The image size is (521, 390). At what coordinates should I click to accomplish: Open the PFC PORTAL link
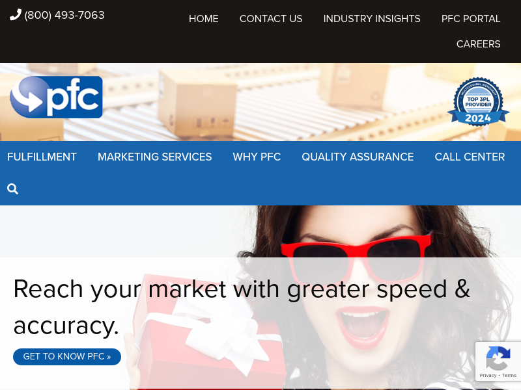click(471, 19)
